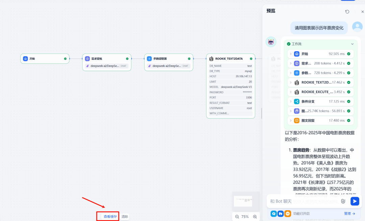Click the icon in 需求... workflow row
This screenshot has width=365, height=221.
click(x=297, y=63)
